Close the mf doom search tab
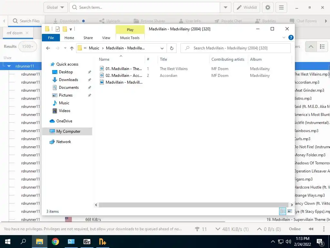The width and height of the screenshot is (330, 248). coord(27,33)
